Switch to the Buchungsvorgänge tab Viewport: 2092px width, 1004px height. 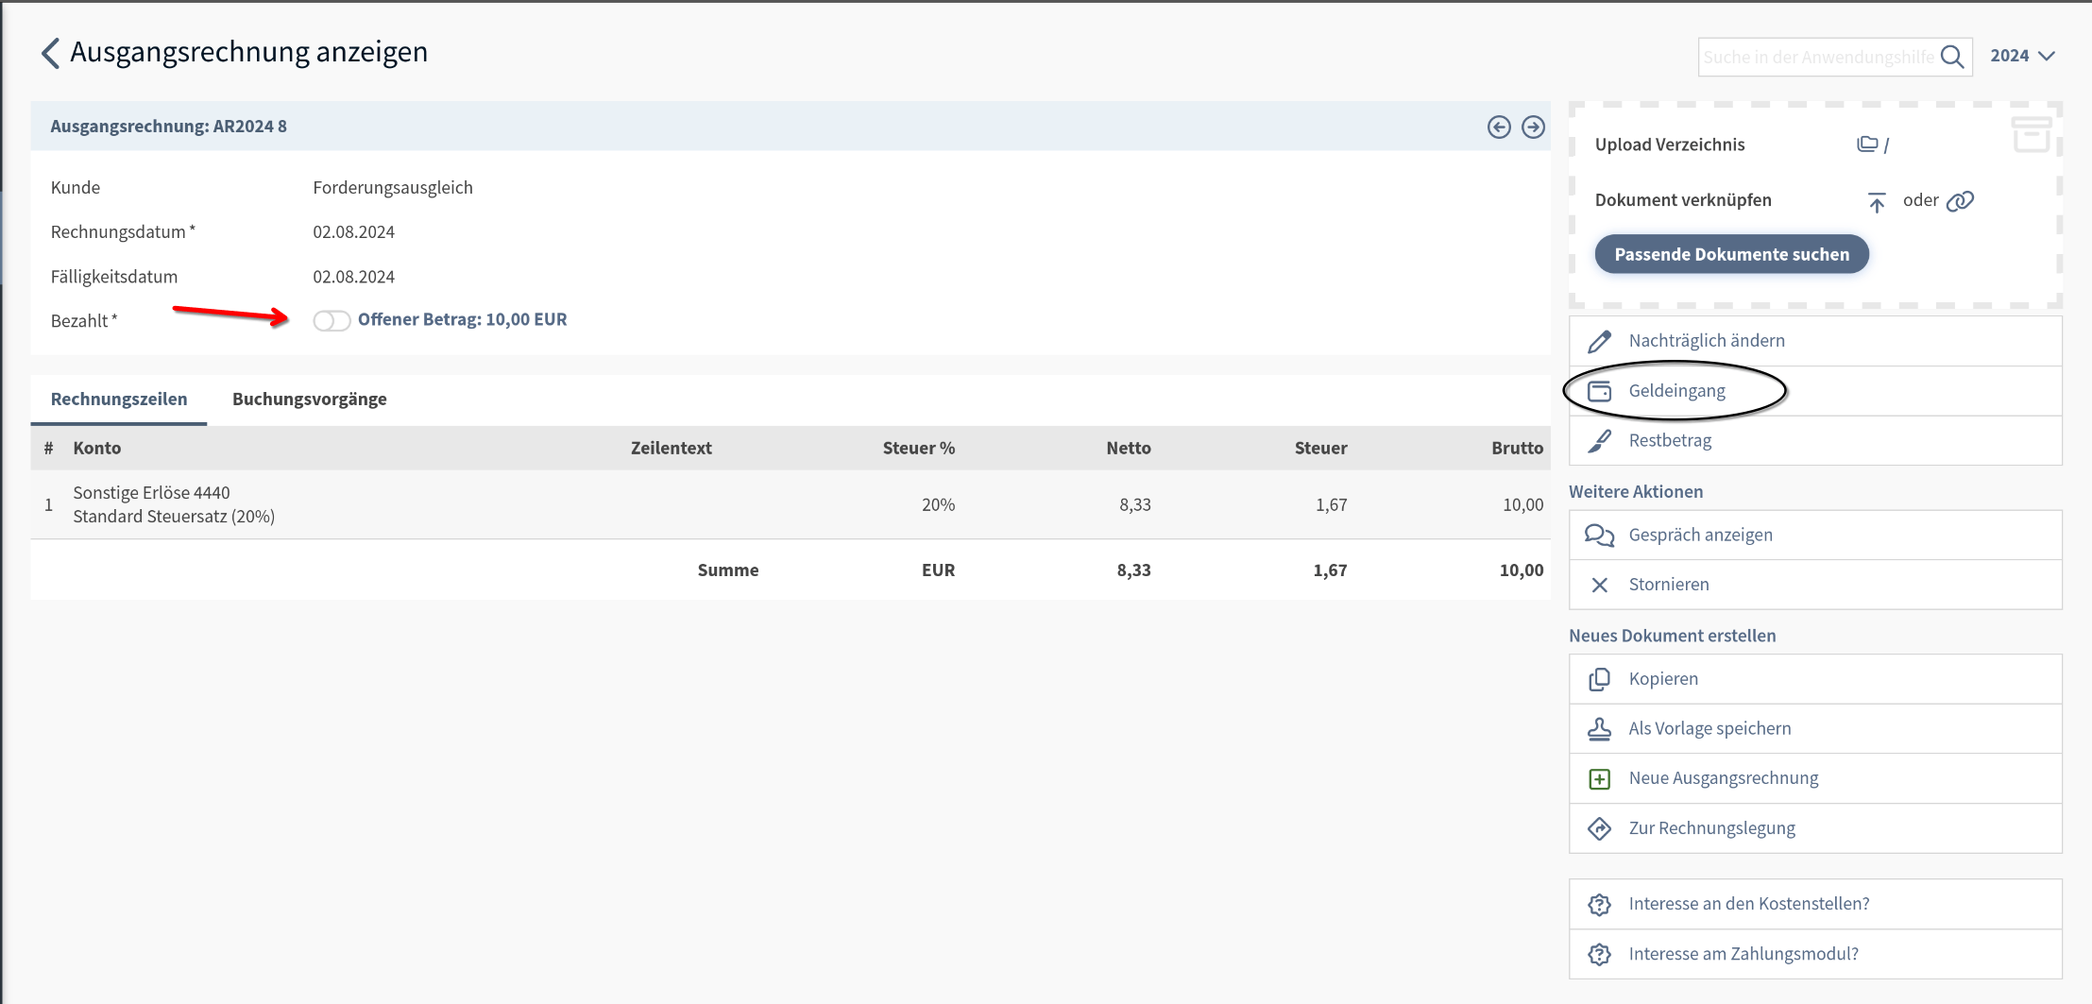[309, 399]
